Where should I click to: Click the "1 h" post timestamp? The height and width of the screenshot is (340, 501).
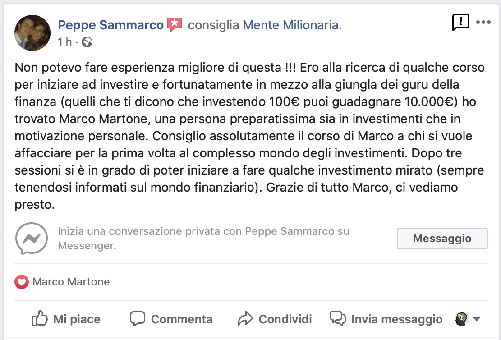64,42
